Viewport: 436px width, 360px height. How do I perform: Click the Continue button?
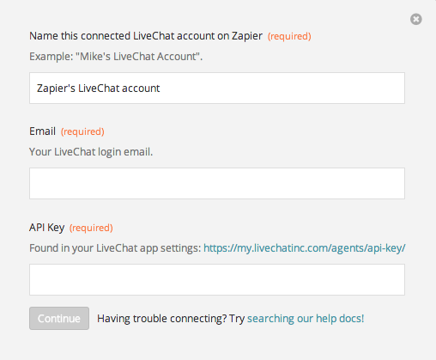pyautogui.click(x=59, y=318)
